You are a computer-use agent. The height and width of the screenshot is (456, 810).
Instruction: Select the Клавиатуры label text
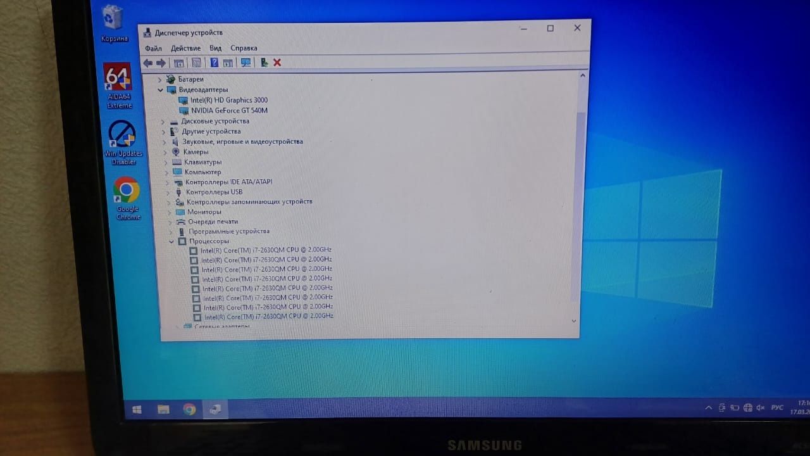pyautogui.click(x=202, y=162)
